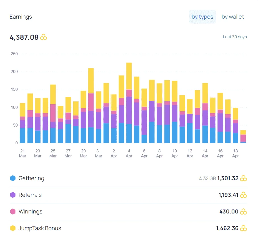Click the bar above 6 Apr

[144, 116]
